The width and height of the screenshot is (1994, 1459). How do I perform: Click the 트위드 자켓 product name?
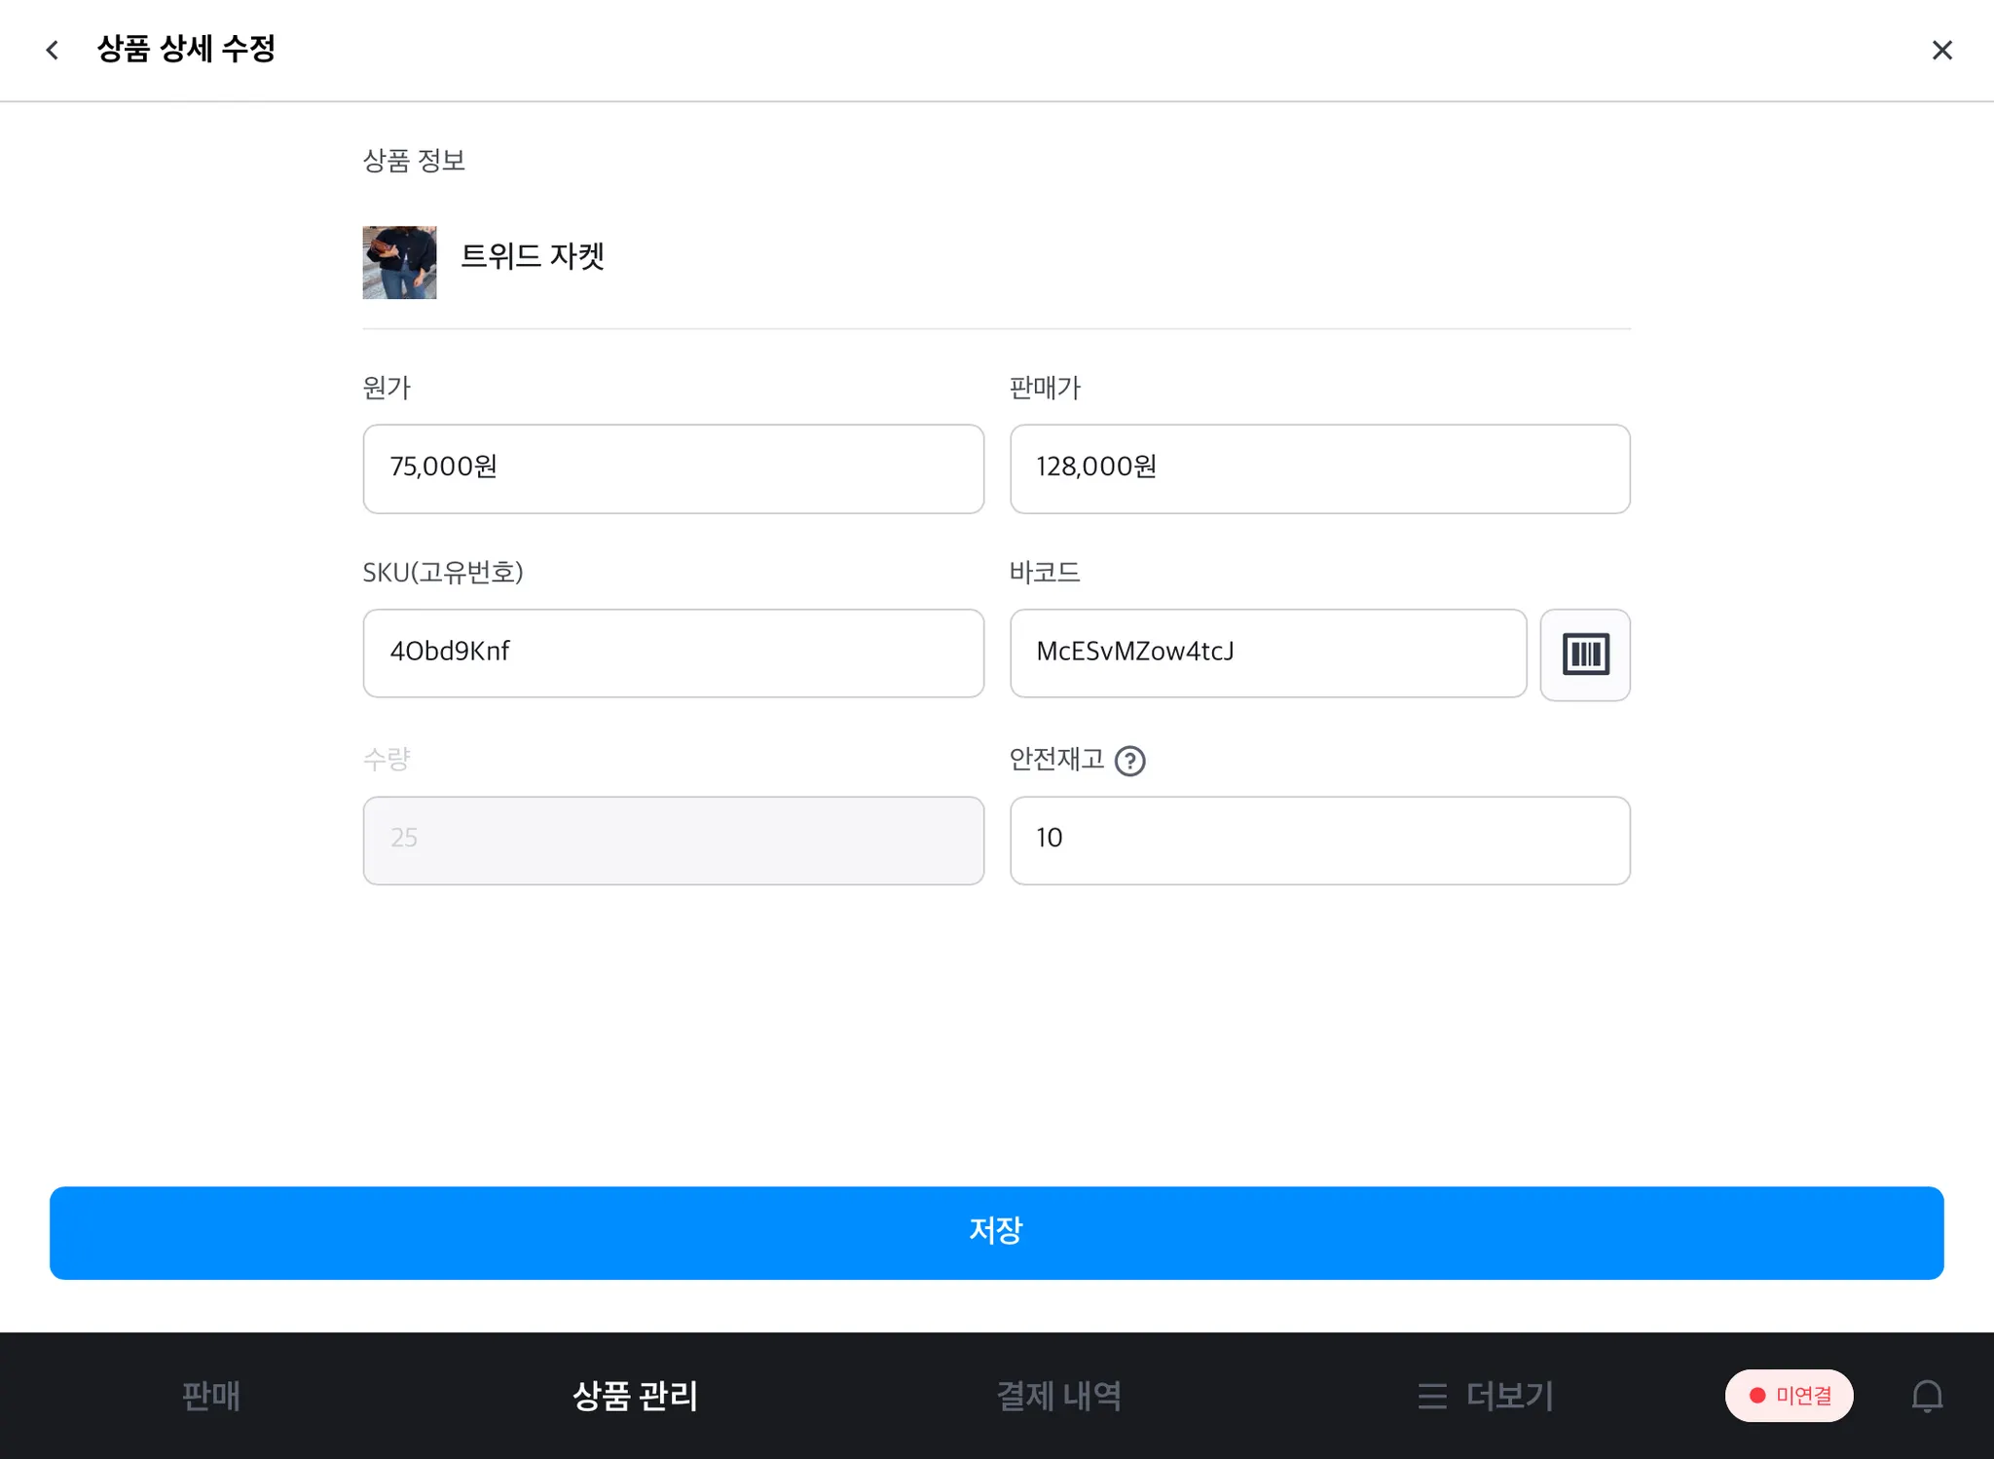[533, 256]
